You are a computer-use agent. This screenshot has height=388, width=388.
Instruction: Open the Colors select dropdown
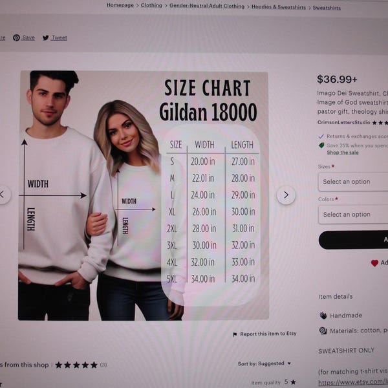pyautogui.click(x=353, y=215)
